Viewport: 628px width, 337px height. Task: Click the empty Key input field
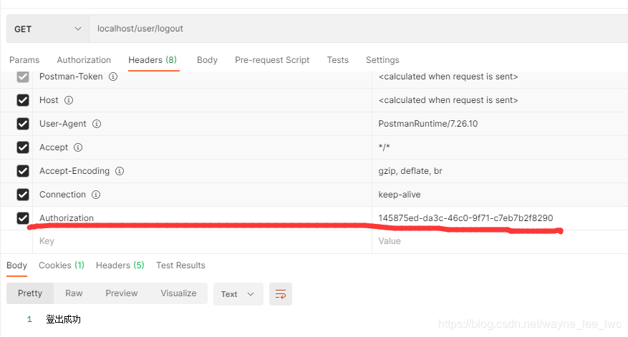[202, 241]
